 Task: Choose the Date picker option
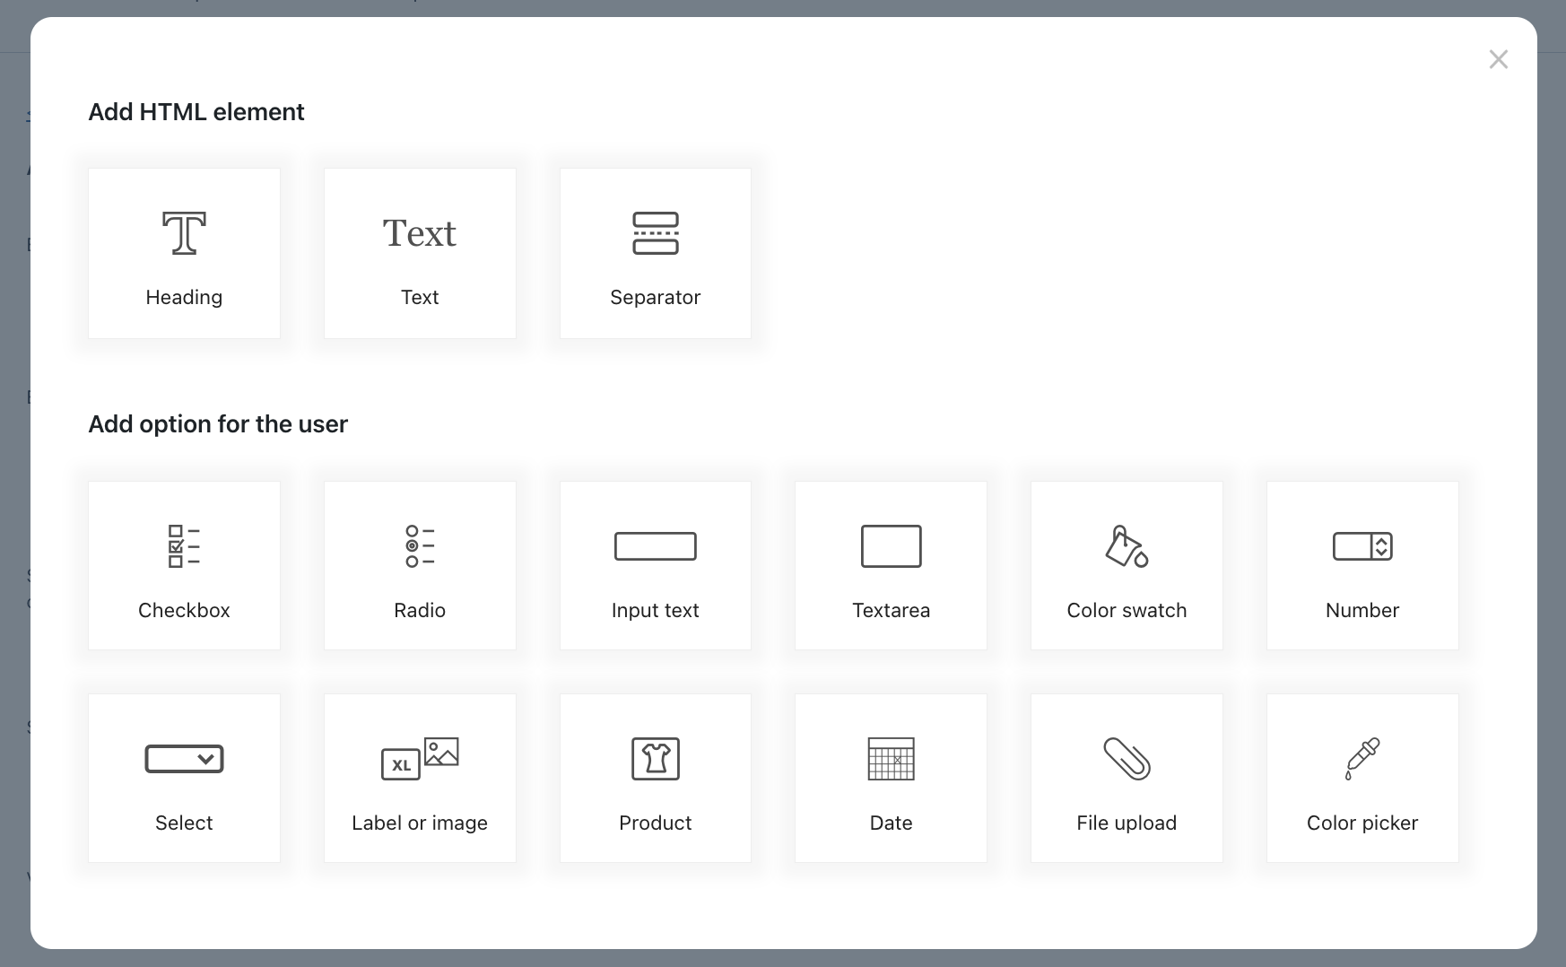891,778
